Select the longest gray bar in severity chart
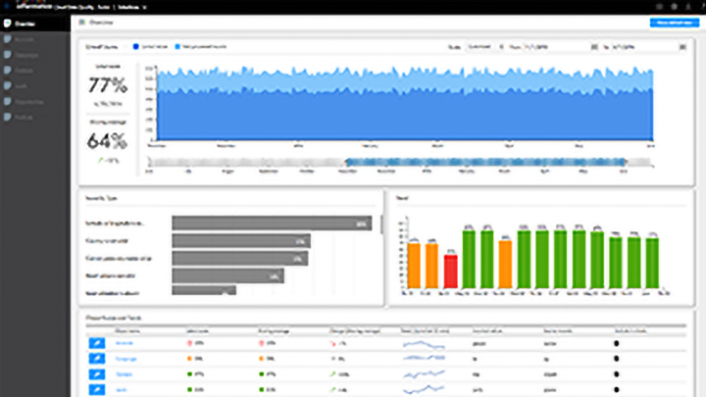 pyautogui.click(x=272, y=223)
